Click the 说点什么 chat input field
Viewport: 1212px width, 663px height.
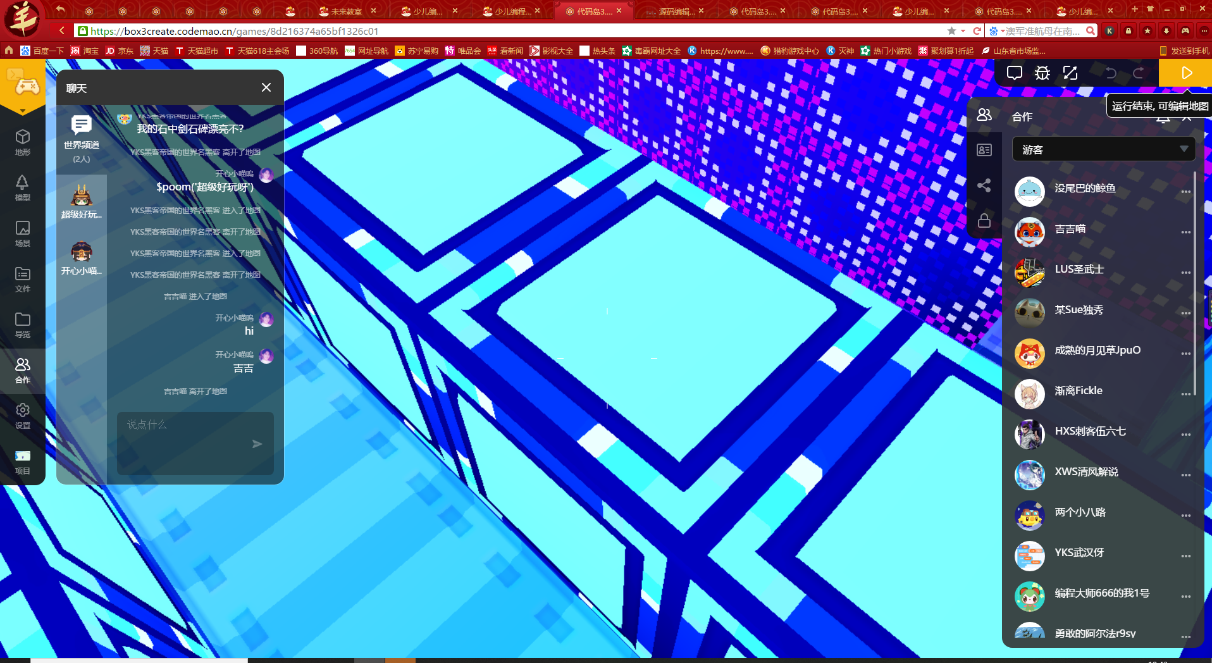pos(195,443)
